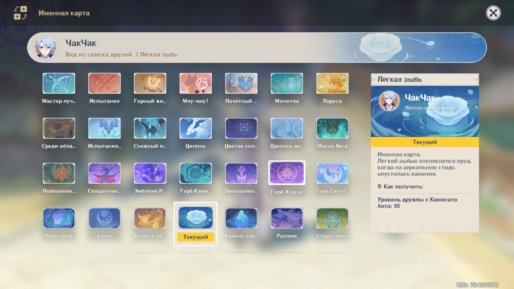Select the Странствие namecard
The width and height of the screenshot is (514, 289).
(332, 218)
